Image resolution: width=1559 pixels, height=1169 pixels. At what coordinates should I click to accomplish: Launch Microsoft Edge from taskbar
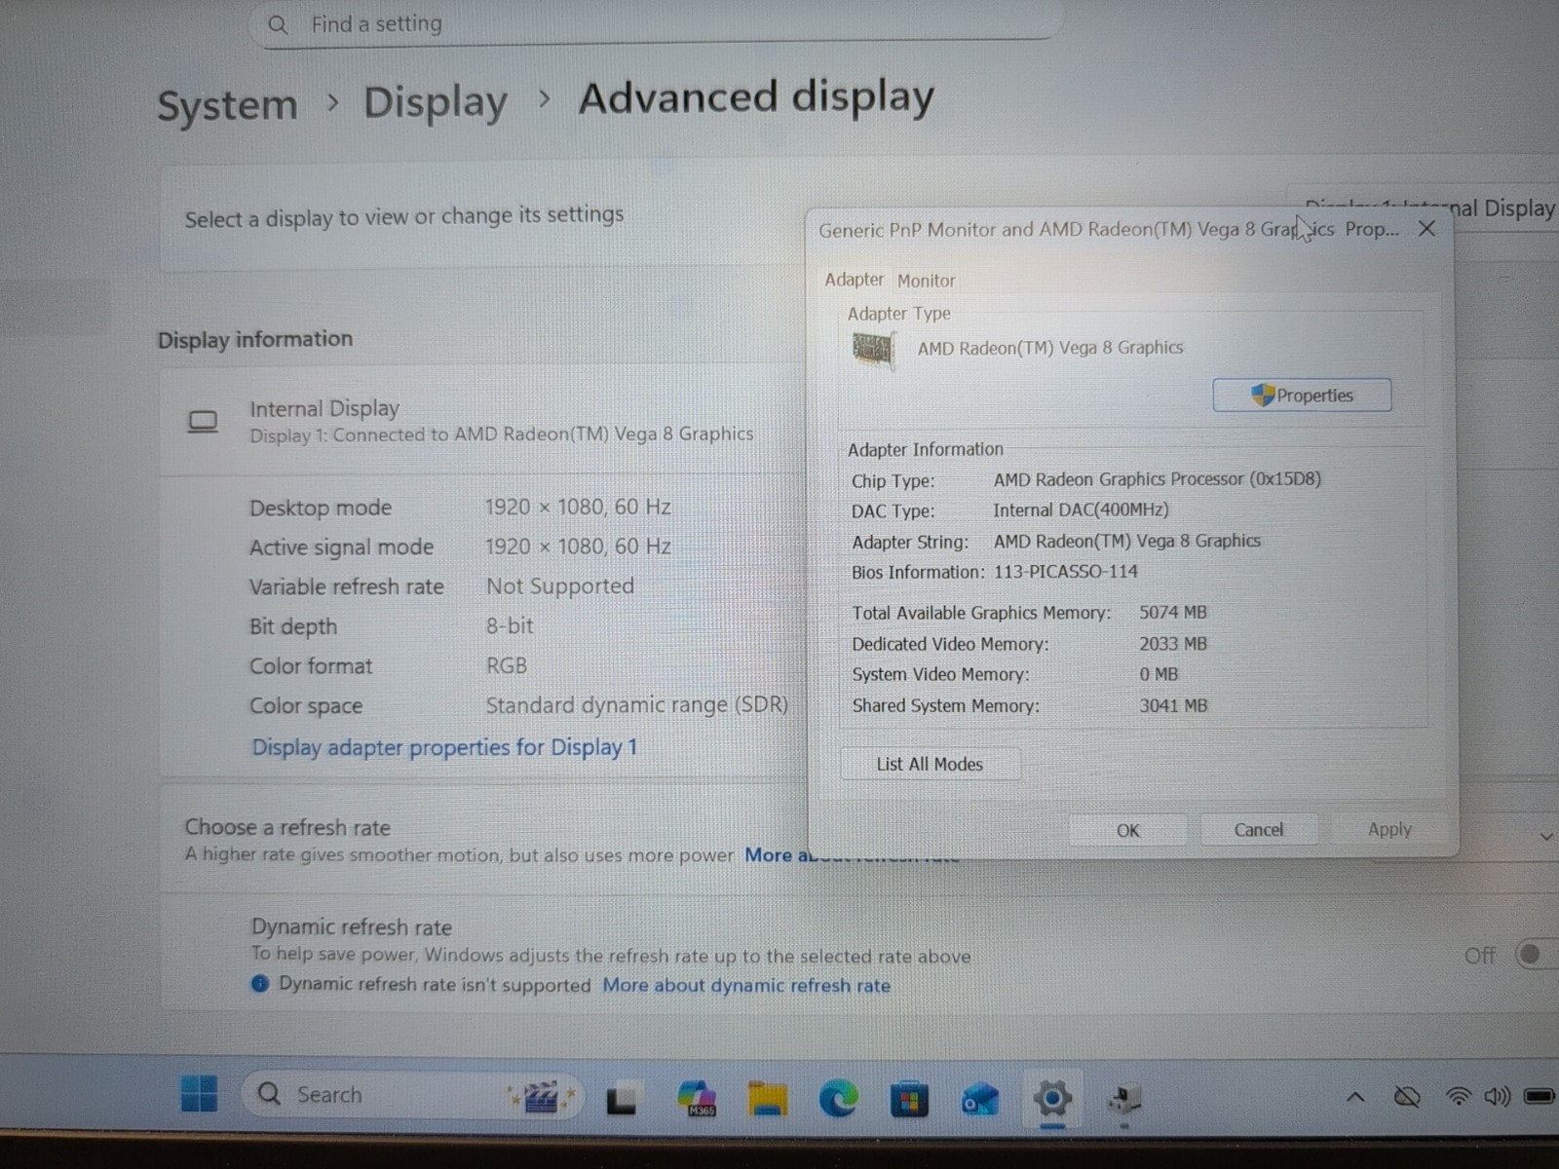pyautogui.click(x=838, y=1099)
